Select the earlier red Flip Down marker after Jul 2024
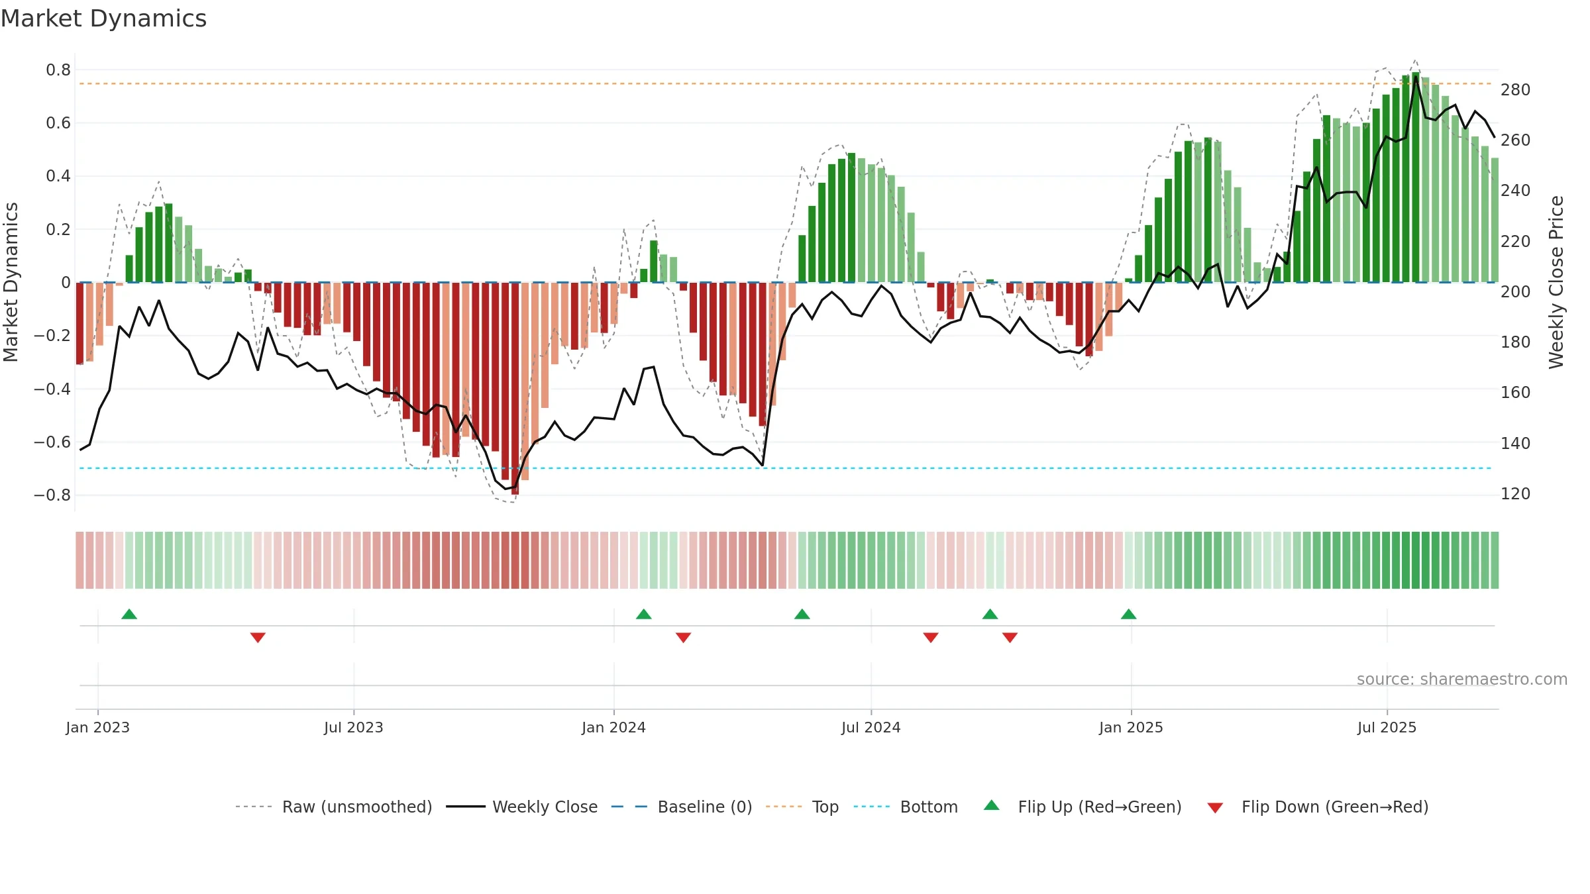 click(931, 637)
